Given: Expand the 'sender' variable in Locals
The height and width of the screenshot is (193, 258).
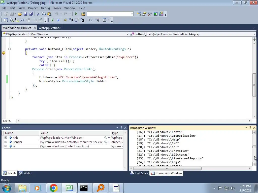Looking at the screenshot, I should [x=6, y=142].
